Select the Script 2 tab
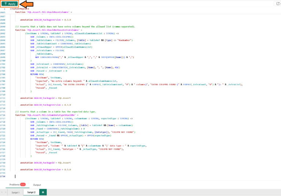 [x=31, y=192]
